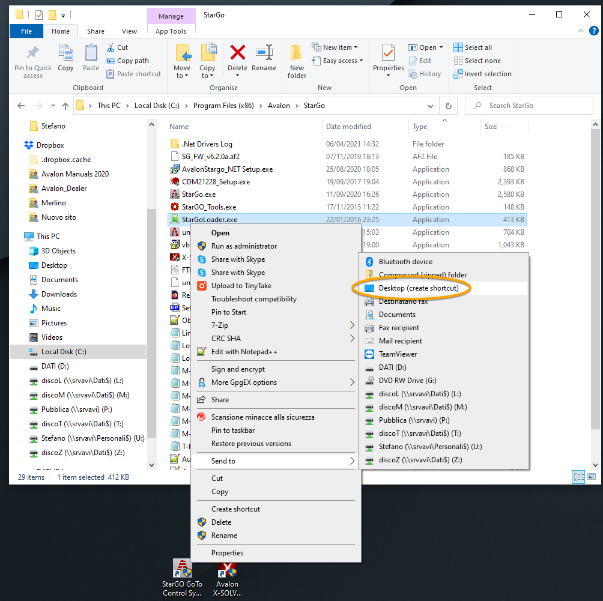Refresh the StarGo folder view
603x601 pixels.
point(449,106)
